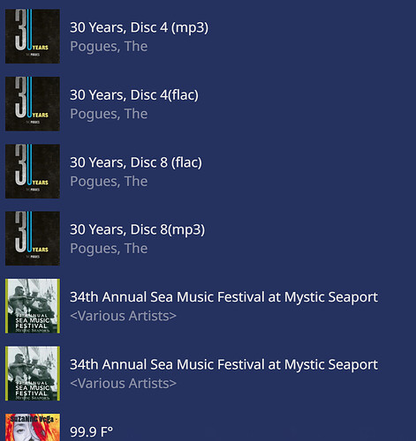Click the upper Sea Music Festival cover thumbnail

[x=33, y=306]
